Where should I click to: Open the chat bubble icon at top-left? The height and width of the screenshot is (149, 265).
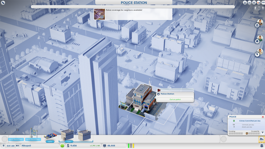pos(3,3)
